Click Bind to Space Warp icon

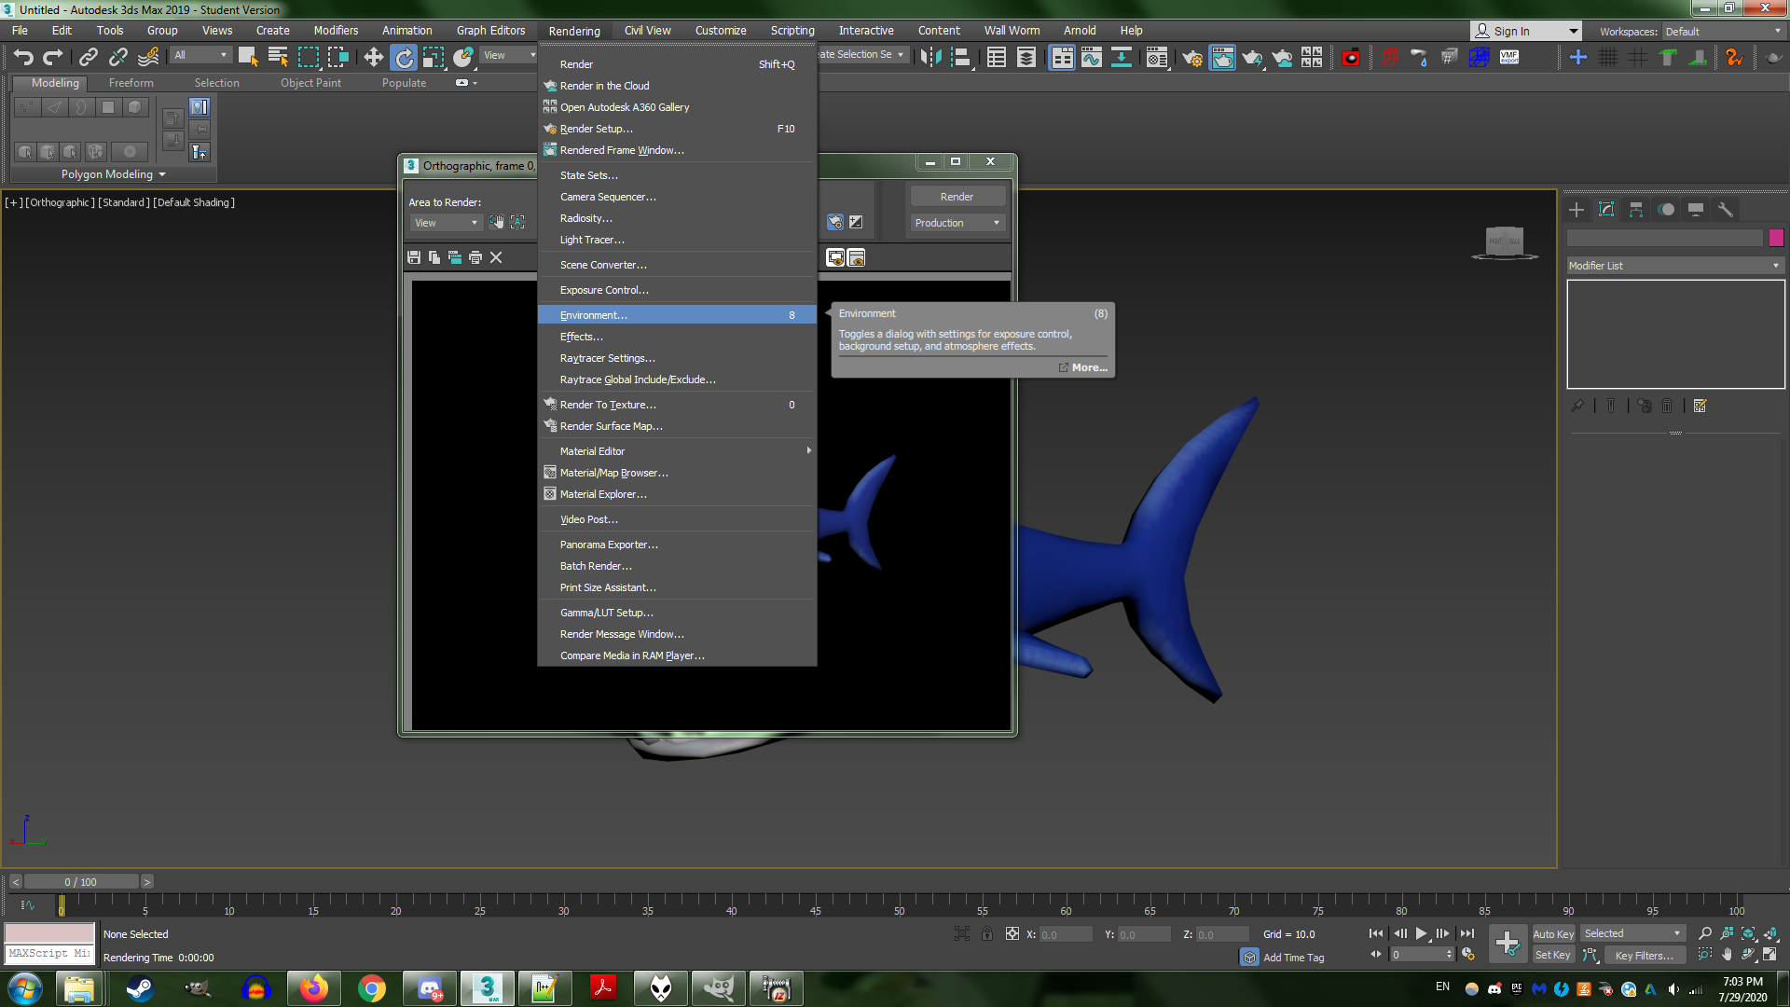(x=148, y=58)
